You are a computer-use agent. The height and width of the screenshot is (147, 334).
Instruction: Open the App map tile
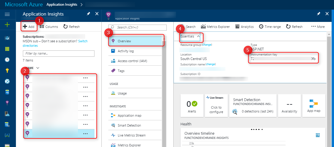point(314,106)
